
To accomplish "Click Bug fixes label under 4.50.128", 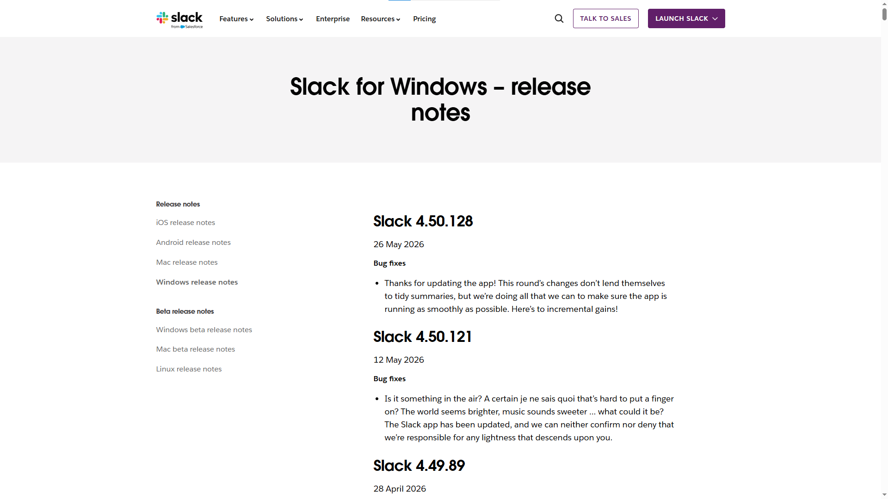I will (389, 263).
